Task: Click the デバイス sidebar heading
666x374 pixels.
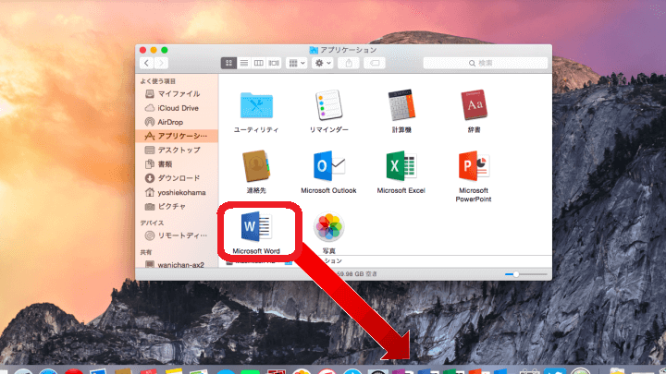Action: (x=152, y=223)
